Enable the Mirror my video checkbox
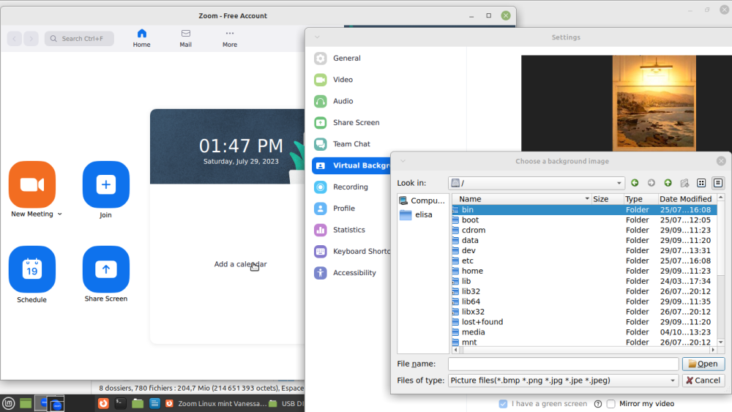Screen dimensions: 732x412 tap(610, 404)
